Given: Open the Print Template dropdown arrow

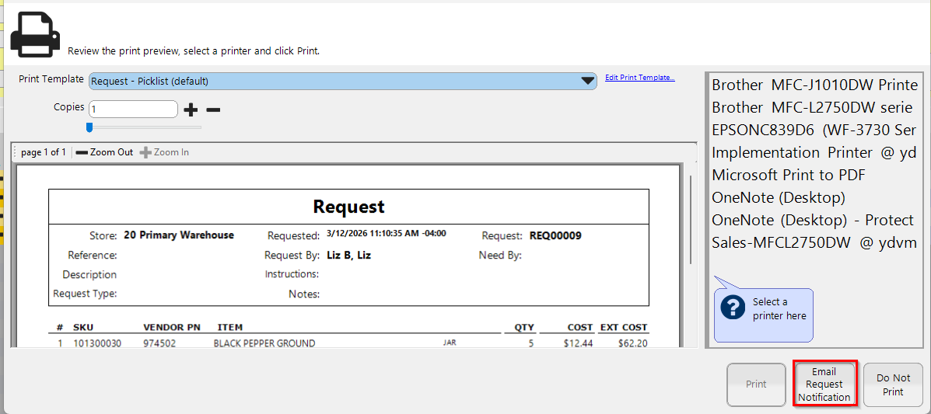Looking at the screenshot, I should [588, 81].
